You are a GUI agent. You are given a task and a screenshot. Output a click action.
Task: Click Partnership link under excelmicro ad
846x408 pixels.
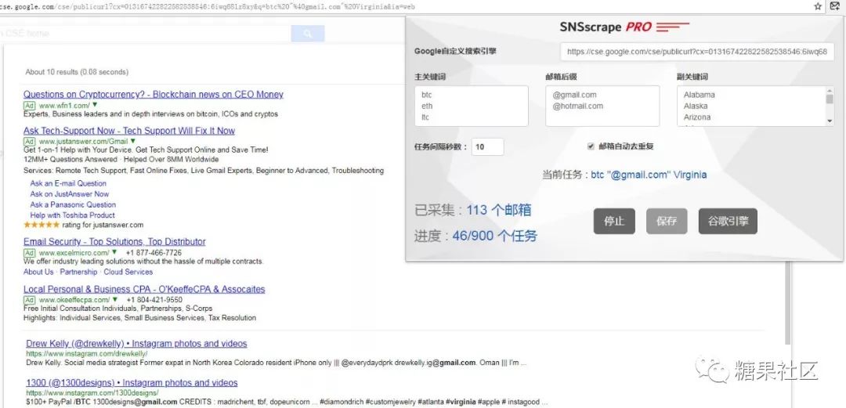tap(79, 272)
